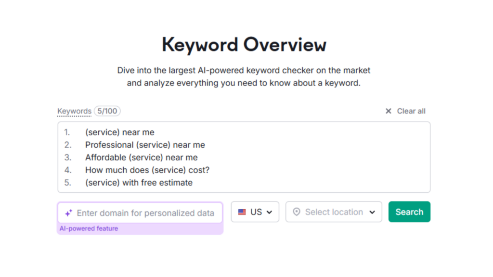Click inside the keyword list box
493x277 pixels.
tap(289, 156)
